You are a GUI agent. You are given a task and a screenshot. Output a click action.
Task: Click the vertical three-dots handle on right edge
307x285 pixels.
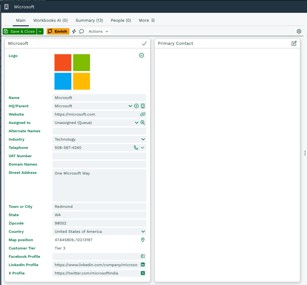(x=305, y=153)
